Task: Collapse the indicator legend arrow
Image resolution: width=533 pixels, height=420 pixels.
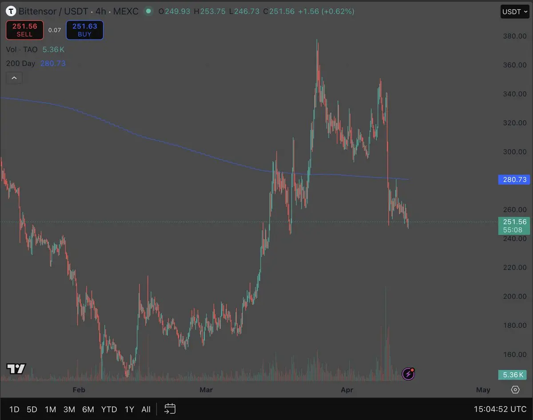Action: (14, 78)
